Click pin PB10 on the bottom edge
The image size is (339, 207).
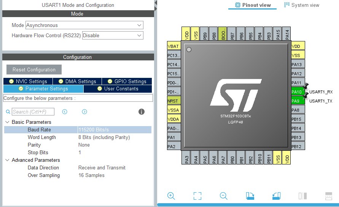[x=259, y=158]
